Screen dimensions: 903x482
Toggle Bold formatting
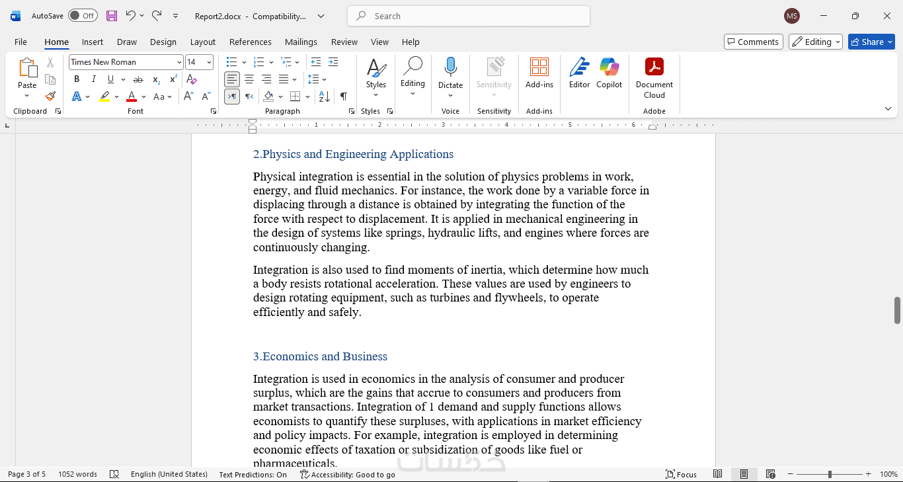[77, 79]
